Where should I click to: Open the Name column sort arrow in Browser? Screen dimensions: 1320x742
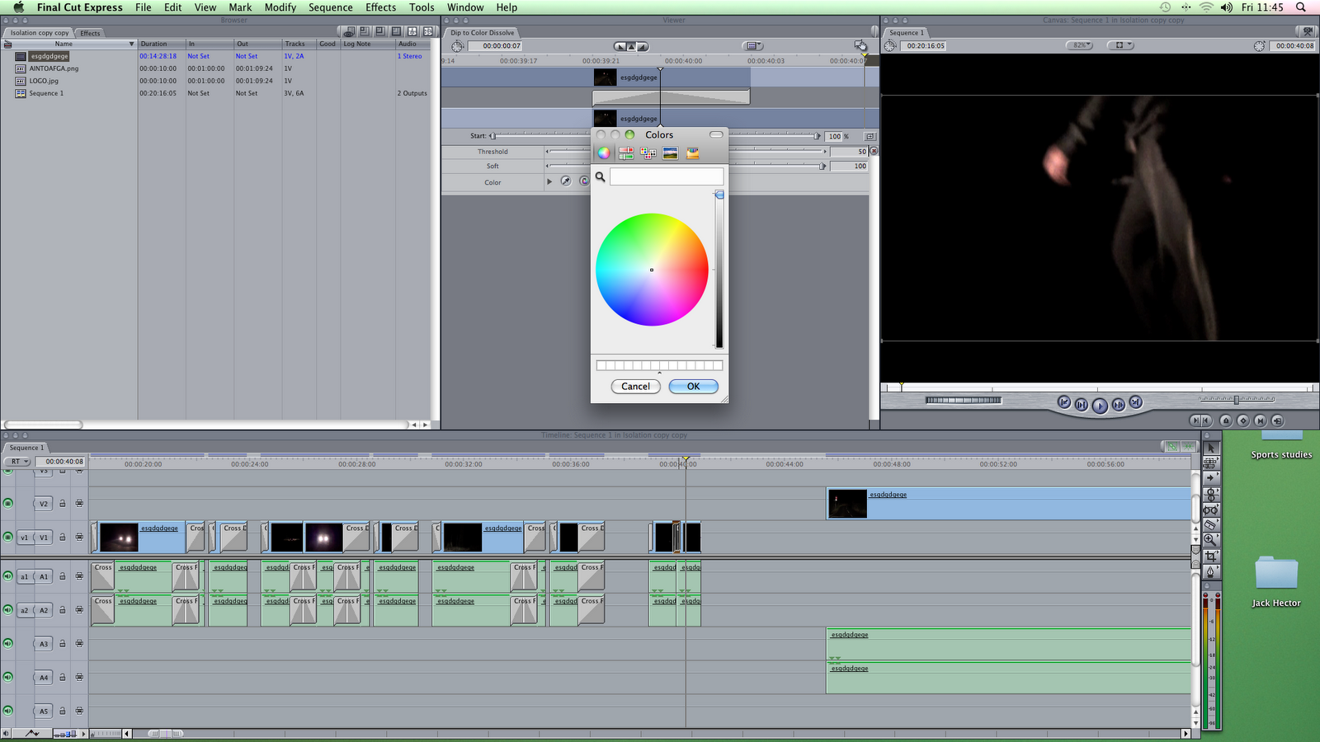[x=131, y=44]
